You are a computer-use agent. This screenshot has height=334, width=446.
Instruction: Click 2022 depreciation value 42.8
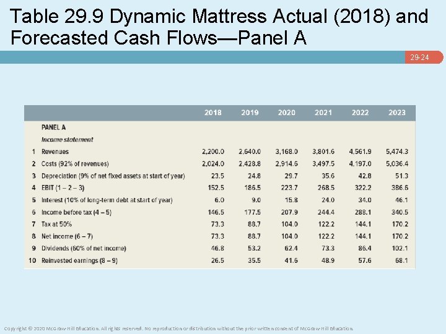[x=365, y=176]
